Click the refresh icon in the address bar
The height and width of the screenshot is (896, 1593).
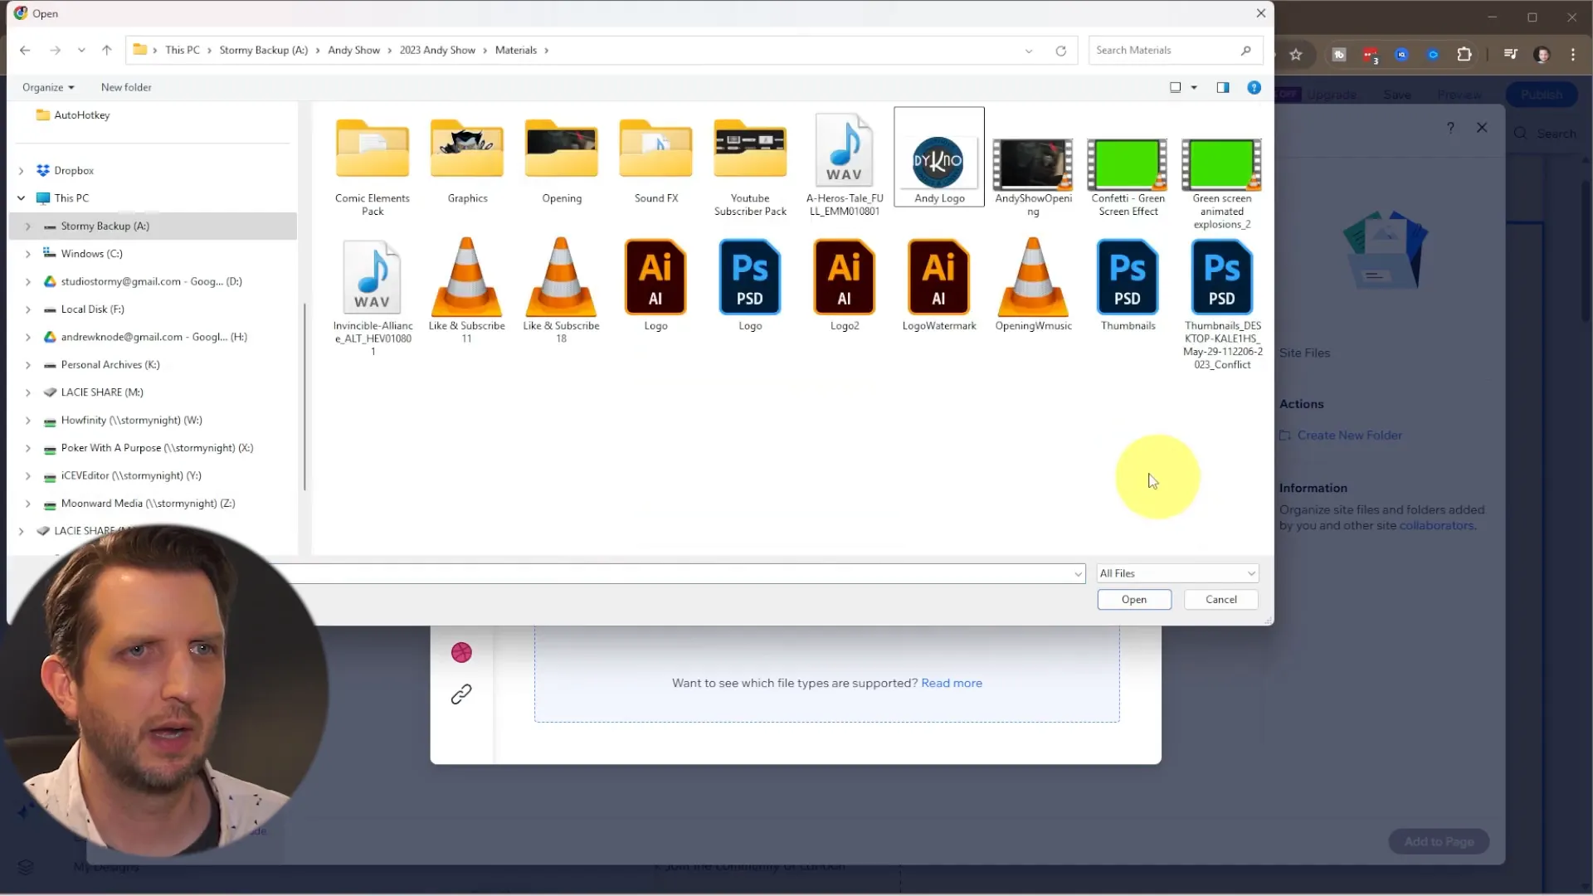click(x=1060, y=50)
